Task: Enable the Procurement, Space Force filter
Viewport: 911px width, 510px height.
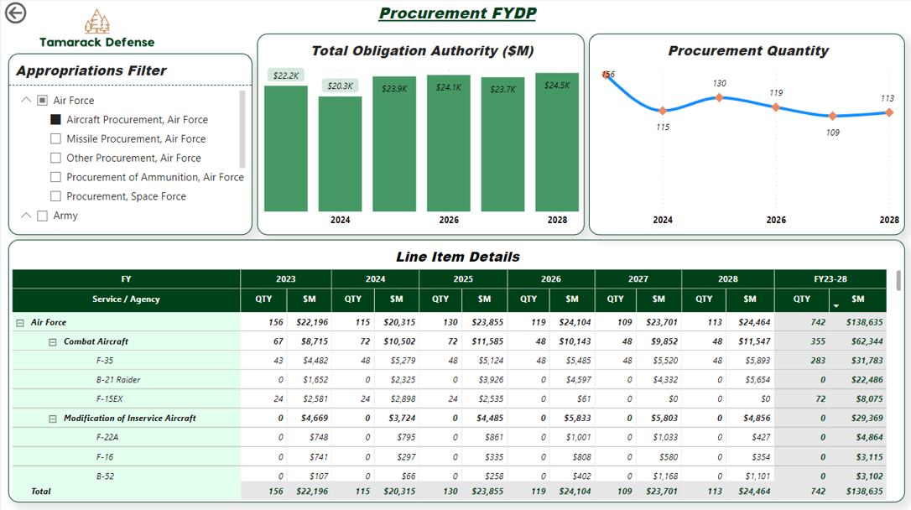Action: pyautogui.click(x=55, y=196)
